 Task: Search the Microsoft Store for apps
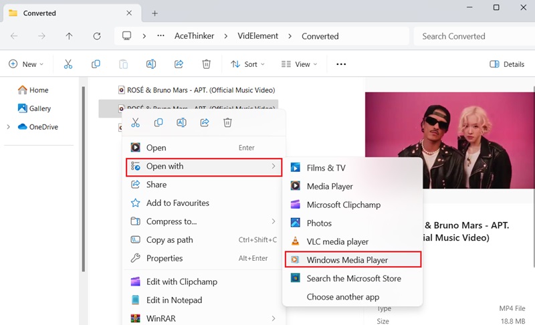[x=352, y=278]
